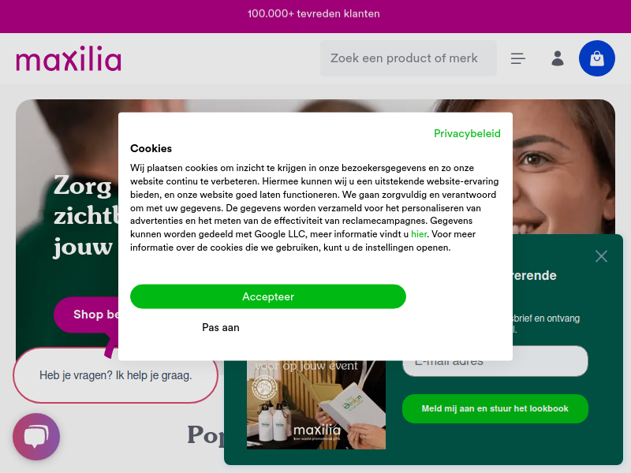631x473 pixels.
Task: Accept cookies with the Accepteer button
Action: tap(268, 296)
